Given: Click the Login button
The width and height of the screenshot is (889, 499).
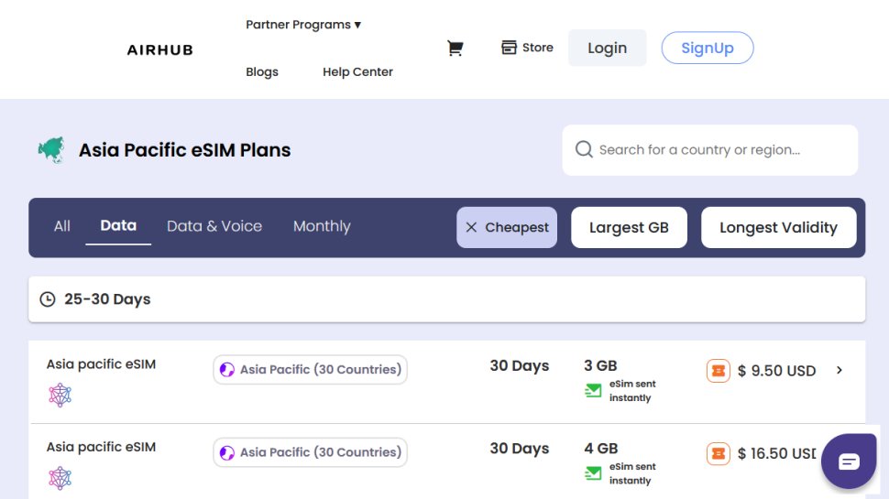Looking at the screenshot, I should (607, 49).
